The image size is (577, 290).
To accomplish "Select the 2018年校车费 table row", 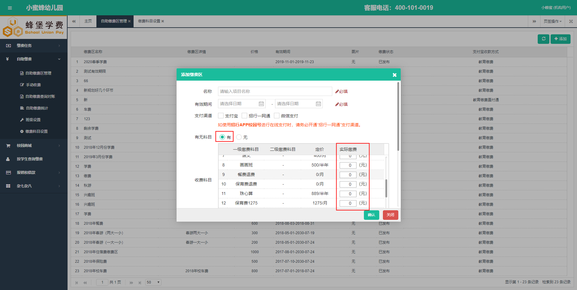I will [x=319, y=271].
